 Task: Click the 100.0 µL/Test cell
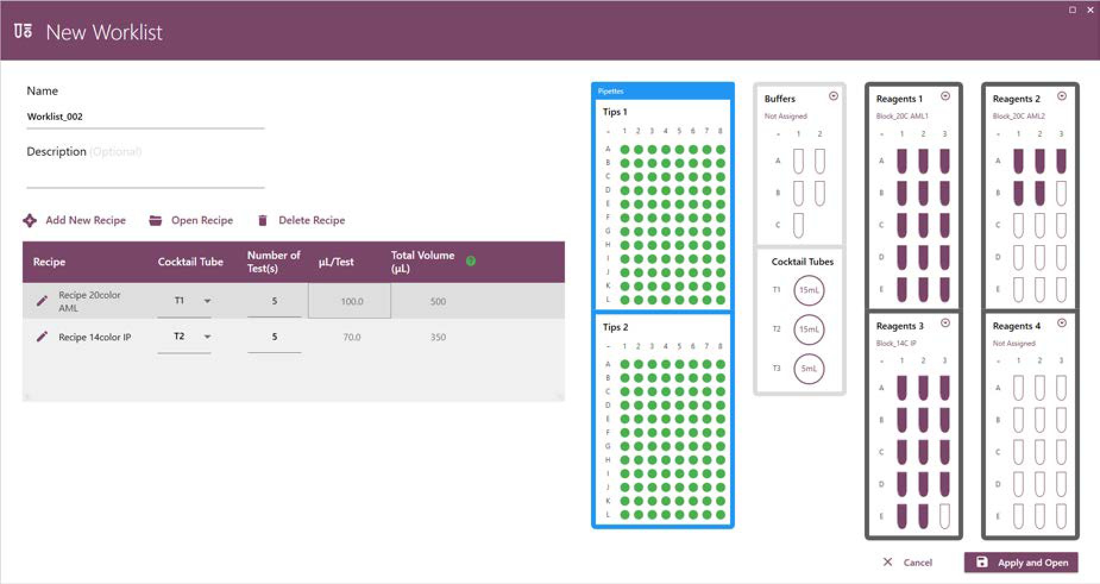tap(350, 301)
